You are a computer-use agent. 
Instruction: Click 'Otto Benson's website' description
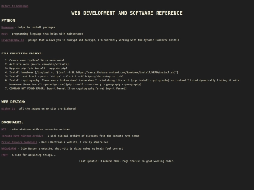72,149
